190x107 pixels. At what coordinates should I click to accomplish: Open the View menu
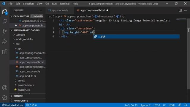pos(39,4)
